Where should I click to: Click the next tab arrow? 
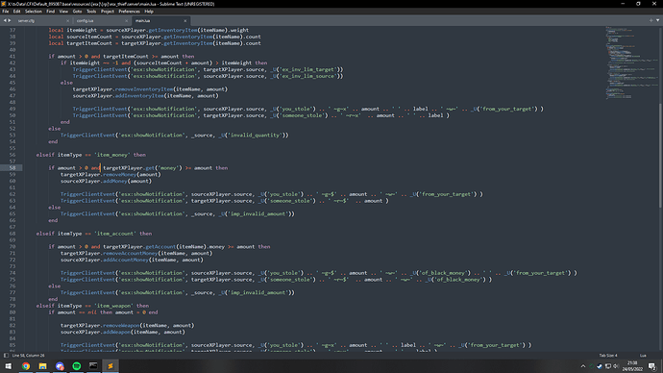[10, 20]
